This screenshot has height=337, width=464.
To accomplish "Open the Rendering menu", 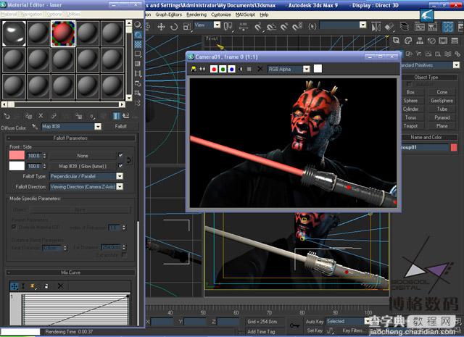I will coord(196,14).
